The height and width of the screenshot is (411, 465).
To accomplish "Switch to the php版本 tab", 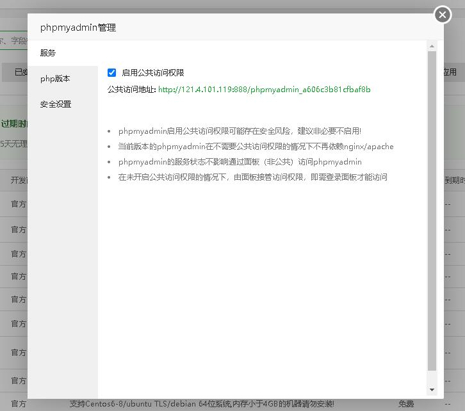I will (63, 79).
